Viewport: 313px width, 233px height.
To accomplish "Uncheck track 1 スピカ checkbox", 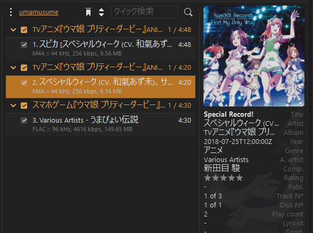I will click(24, 44).
